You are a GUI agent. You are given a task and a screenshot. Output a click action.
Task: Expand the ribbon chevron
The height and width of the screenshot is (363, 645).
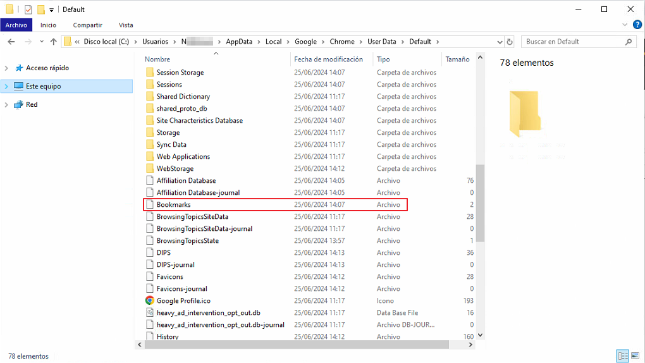click(x=625, y=25)
